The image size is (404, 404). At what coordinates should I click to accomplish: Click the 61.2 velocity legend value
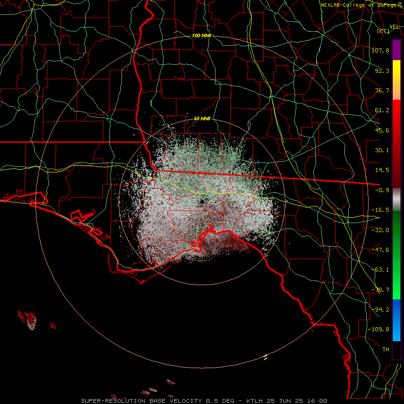(x=382, y=110)
